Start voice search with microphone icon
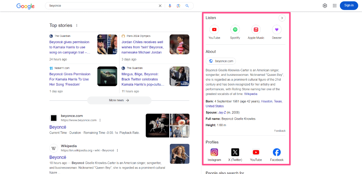 (x=170, y=6)
